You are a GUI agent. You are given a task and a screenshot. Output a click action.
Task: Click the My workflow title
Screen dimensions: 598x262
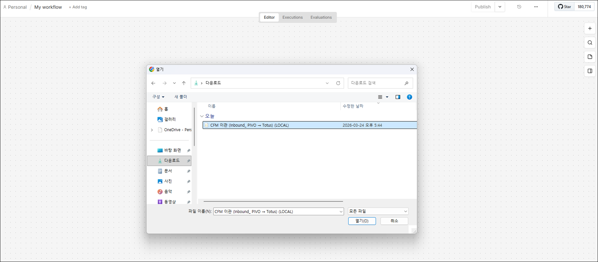48,7
